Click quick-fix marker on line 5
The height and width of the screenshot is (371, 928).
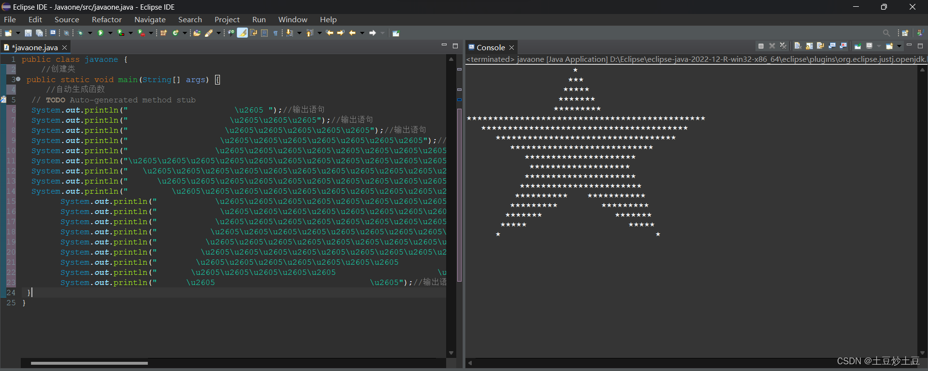click(3, 100)
